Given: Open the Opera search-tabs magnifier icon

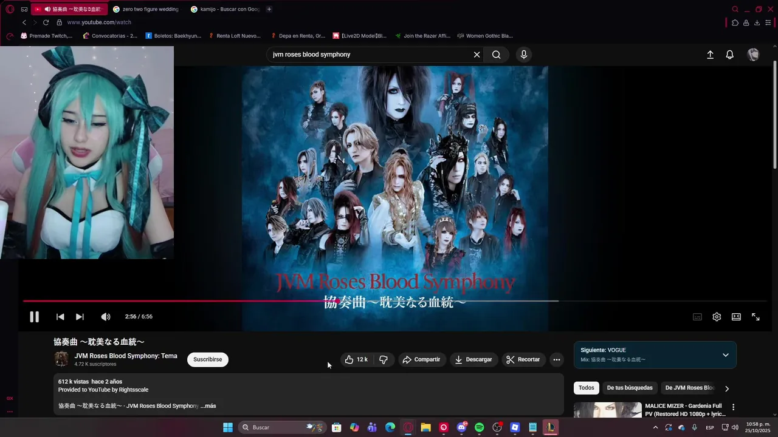Looking at the screenshot, I should pyautogui.click(x=735, y=9).
